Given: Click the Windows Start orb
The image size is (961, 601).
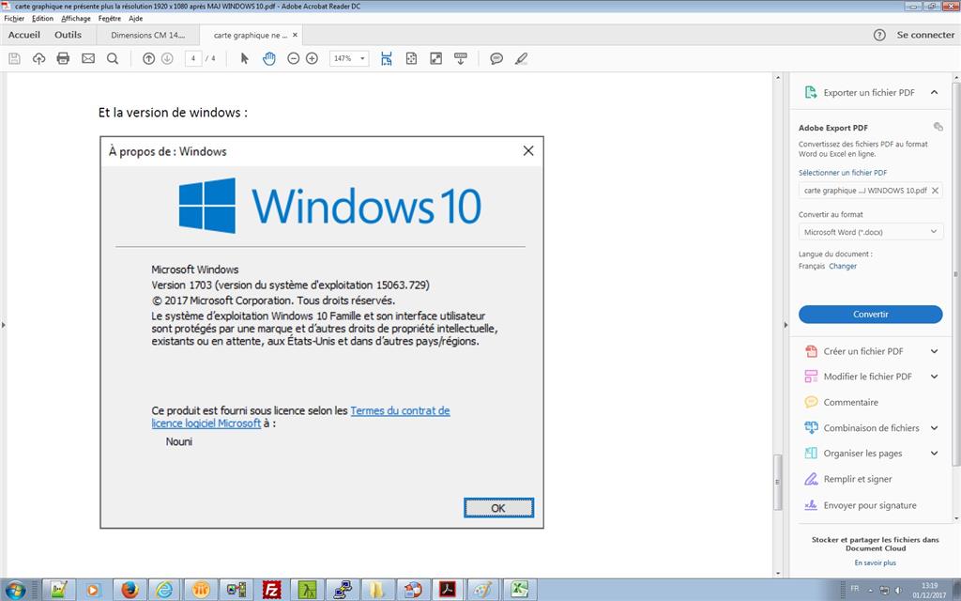Looking at the screenshot, I should [15, 590].
